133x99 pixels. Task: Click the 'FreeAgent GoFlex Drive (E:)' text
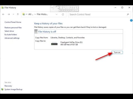pos(71,42)
